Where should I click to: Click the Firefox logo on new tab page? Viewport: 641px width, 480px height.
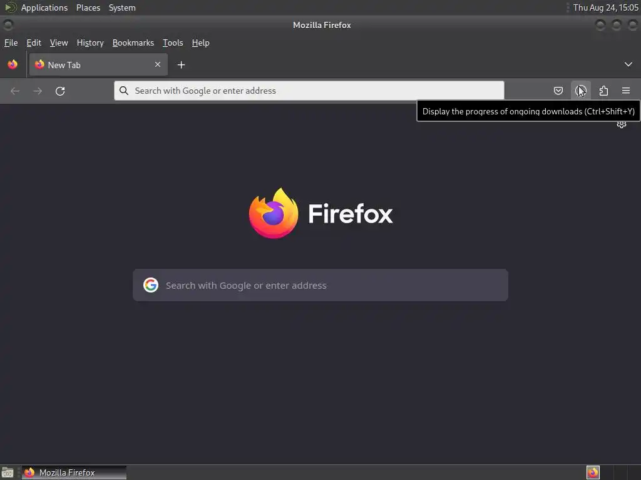tap(274, 213)
